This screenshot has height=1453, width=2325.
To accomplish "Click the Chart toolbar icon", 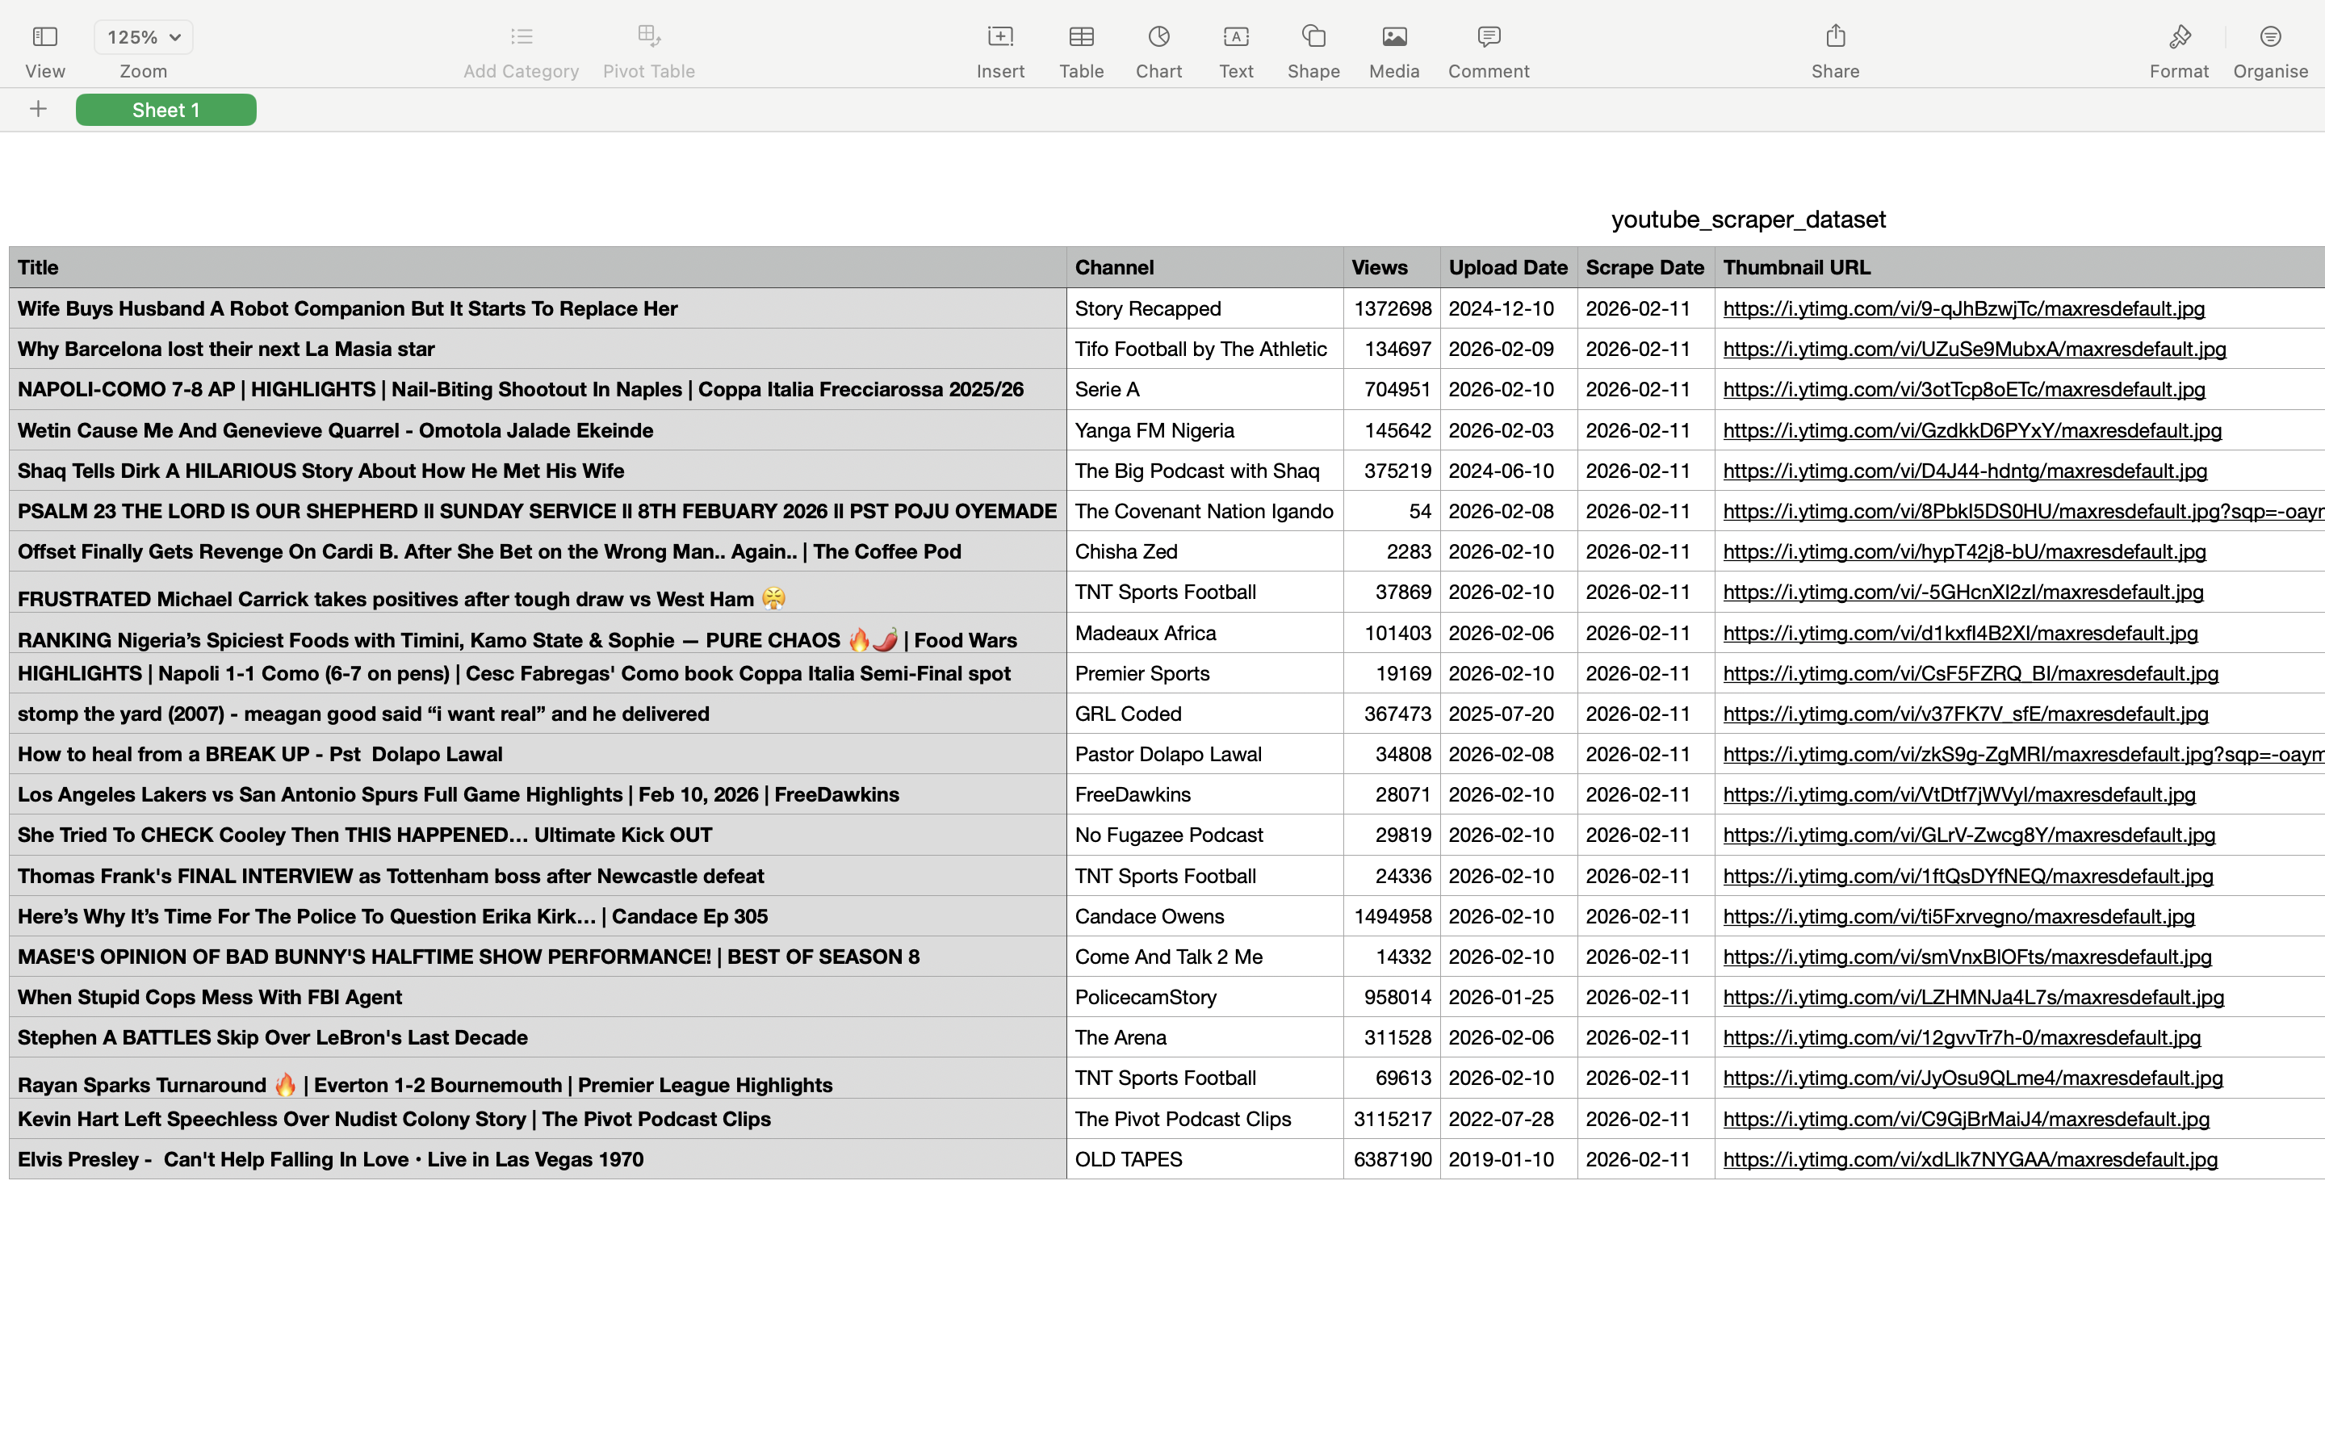I will 1158,37.
